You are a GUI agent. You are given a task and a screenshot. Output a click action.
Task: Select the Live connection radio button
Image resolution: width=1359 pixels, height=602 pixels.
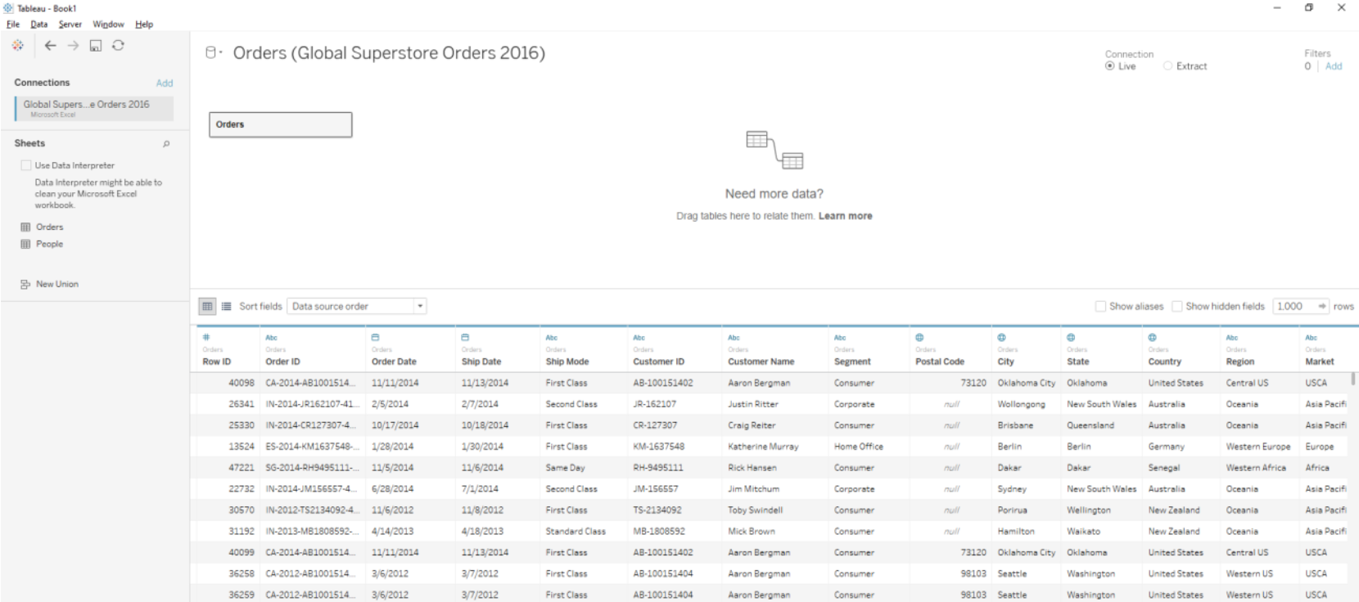pos(1109,66)
